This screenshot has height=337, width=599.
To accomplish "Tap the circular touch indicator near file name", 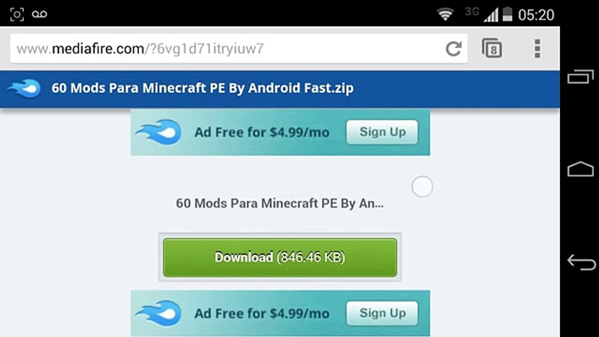I will point(422,187).
